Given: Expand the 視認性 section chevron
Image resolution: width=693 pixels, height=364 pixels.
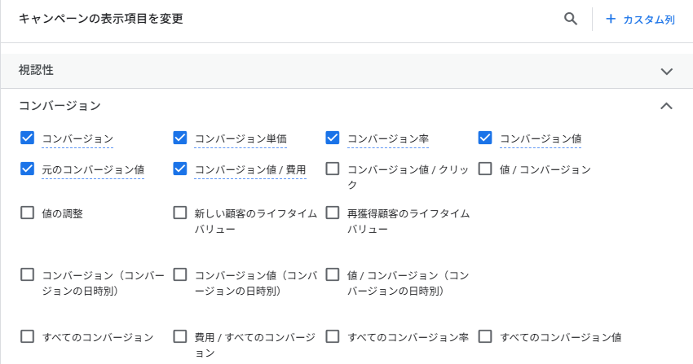Looking at the screenshot, I should (x=667, y=71).
